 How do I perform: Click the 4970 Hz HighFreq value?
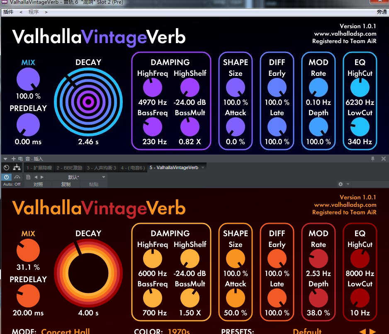pyautogui.click(x=153, y=102)
